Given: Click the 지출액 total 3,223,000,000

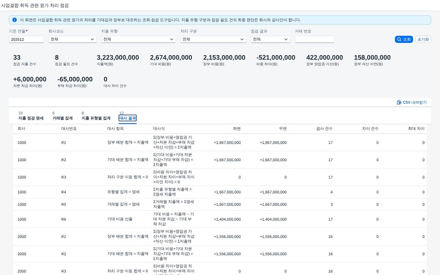Looking at the screenshot, I should pos(118,57).
